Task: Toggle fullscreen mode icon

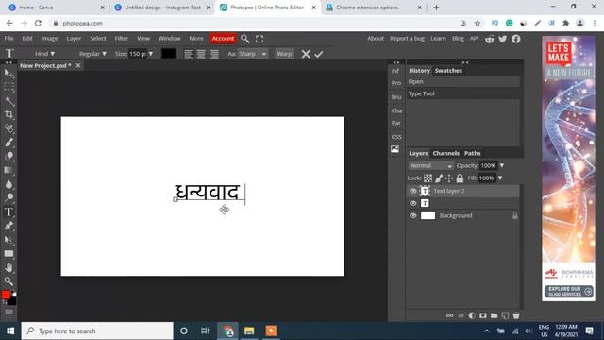Action: coord(260,39)
